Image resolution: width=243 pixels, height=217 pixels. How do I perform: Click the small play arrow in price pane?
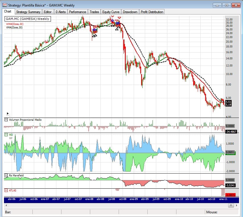(7, 113)
